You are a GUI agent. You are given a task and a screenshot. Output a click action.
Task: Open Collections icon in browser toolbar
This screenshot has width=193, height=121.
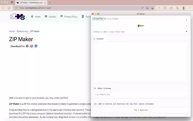(x=177, y=8)
